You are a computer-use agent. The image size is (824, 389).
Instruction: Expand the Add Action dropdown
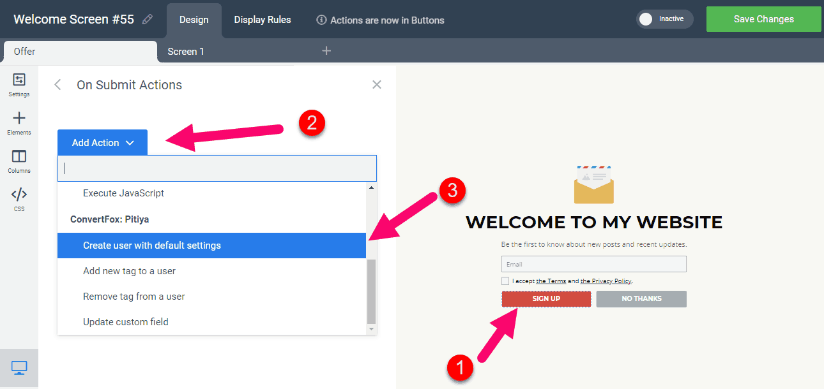tap(102, 142)
